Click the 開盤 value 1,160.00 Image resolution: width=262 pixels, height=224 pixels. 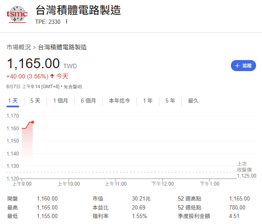click(47, 198)
